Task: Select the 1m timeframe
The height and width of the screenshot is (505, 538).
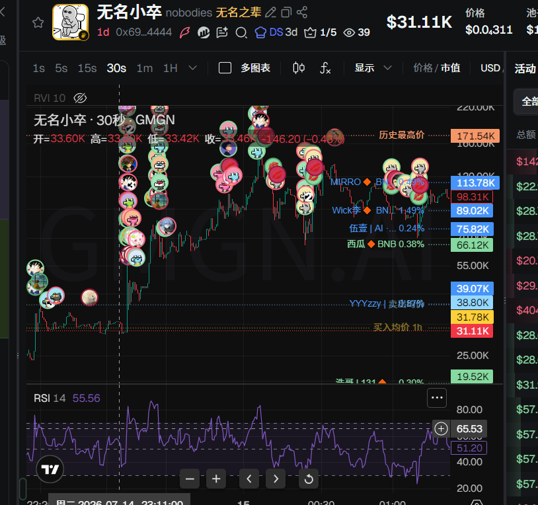Action: click(145, 68)
